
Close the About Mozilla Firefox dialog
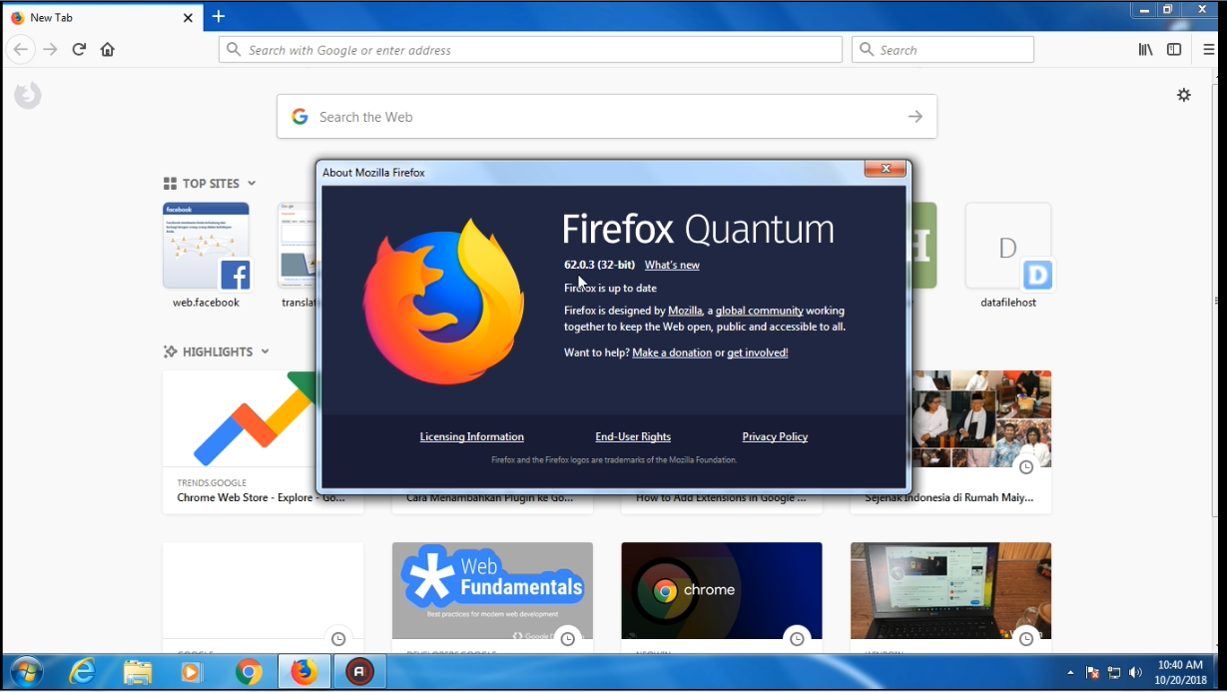click(886, 169)
